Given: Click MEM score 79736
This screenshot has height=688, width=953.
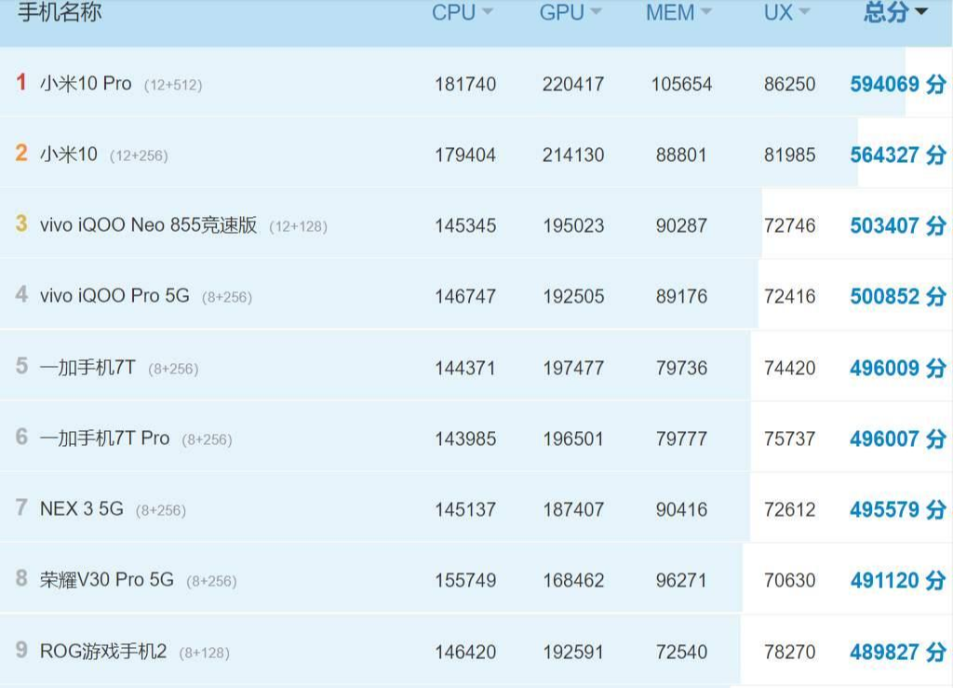Looking at the screenshot, I should (x=681, y=368).
